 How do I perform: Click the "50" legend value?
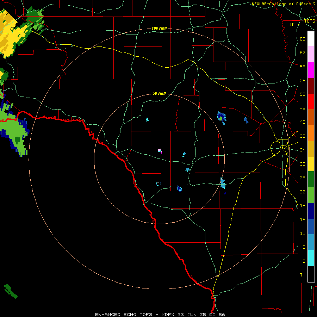pyautogui.click(x=303, y=94)
